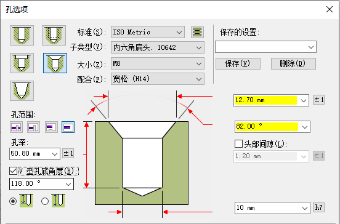Viewport: 340px width, 224px height.
Task: Select the second depth-measurement radio button
Action: pos(45,201)
